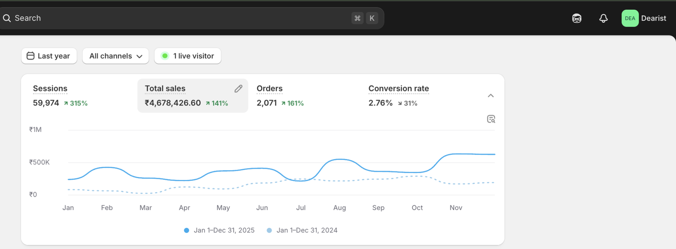Collapse the metrics chart with chevron
676x249 pixels.
(491, 96)
